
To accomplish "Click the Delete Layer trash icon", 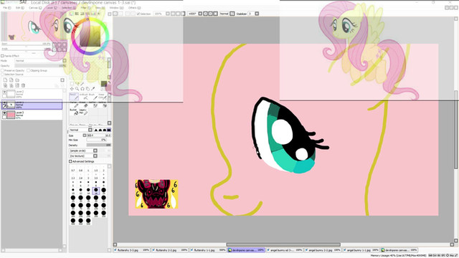I will 23,85.
